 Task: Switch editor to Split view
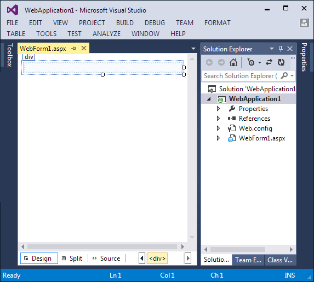[x=72, y=258]
